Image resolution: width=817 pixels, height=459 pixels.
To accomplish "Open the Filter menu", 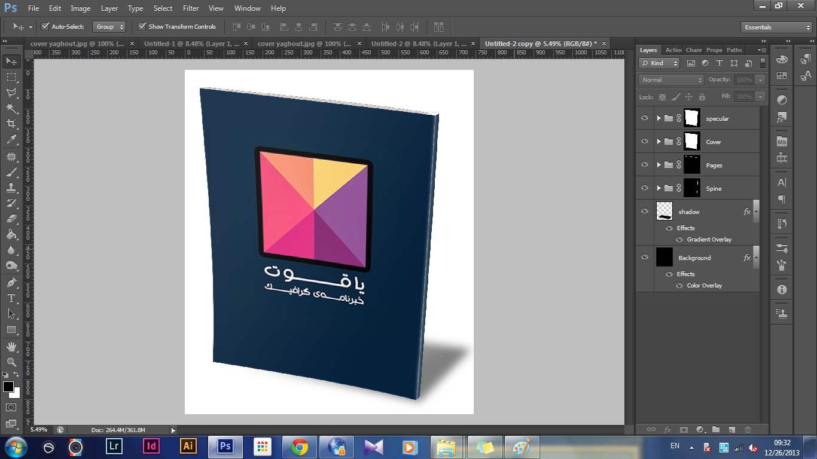I will 191,8.
